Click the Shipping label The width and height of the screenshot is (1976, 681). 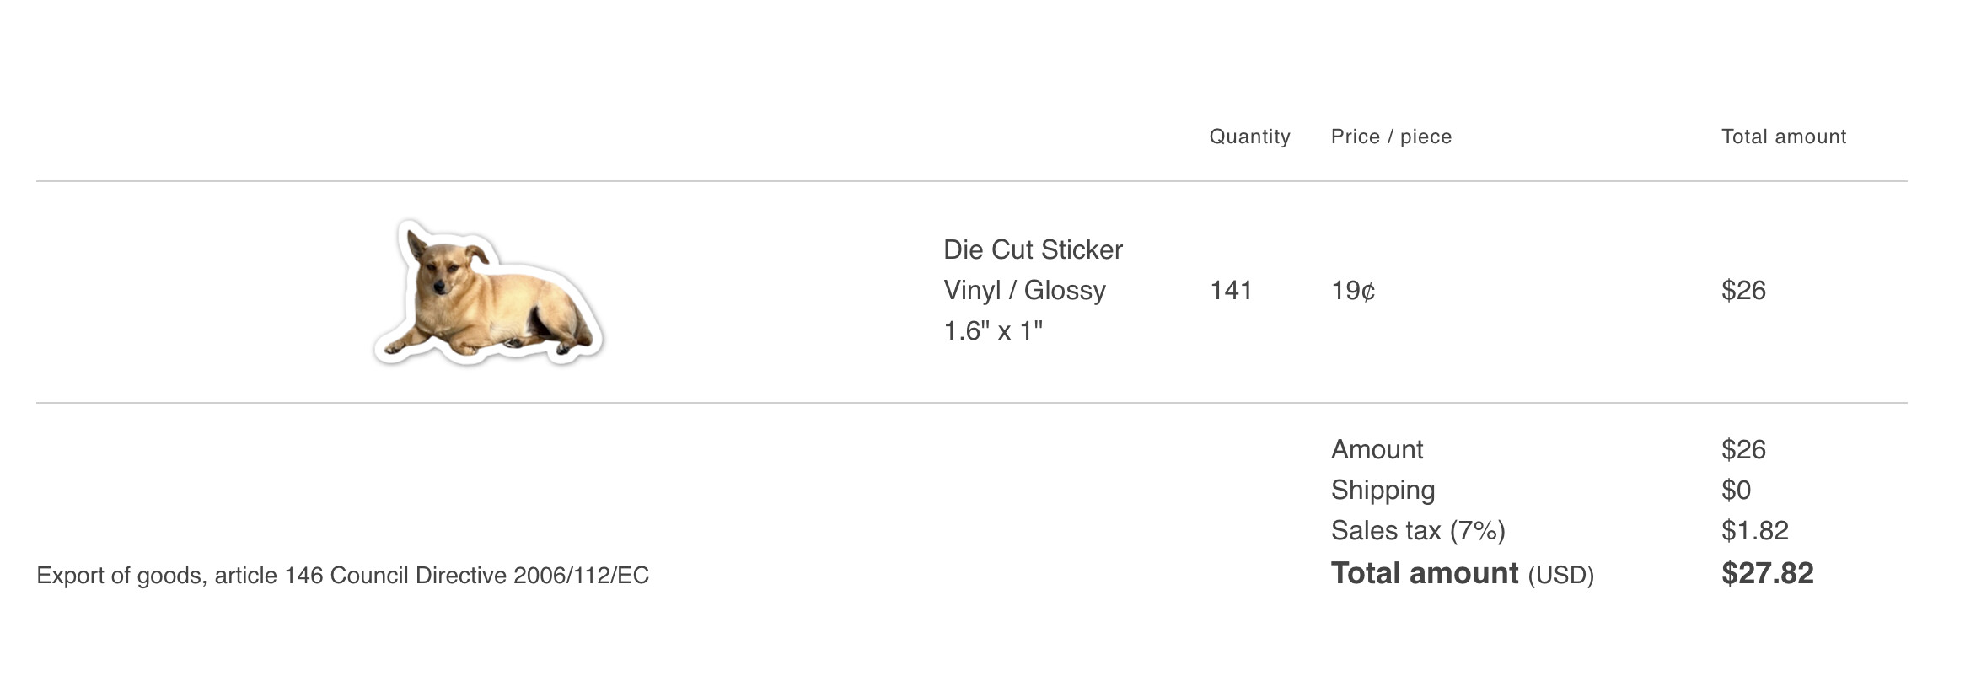[1383, 490]
